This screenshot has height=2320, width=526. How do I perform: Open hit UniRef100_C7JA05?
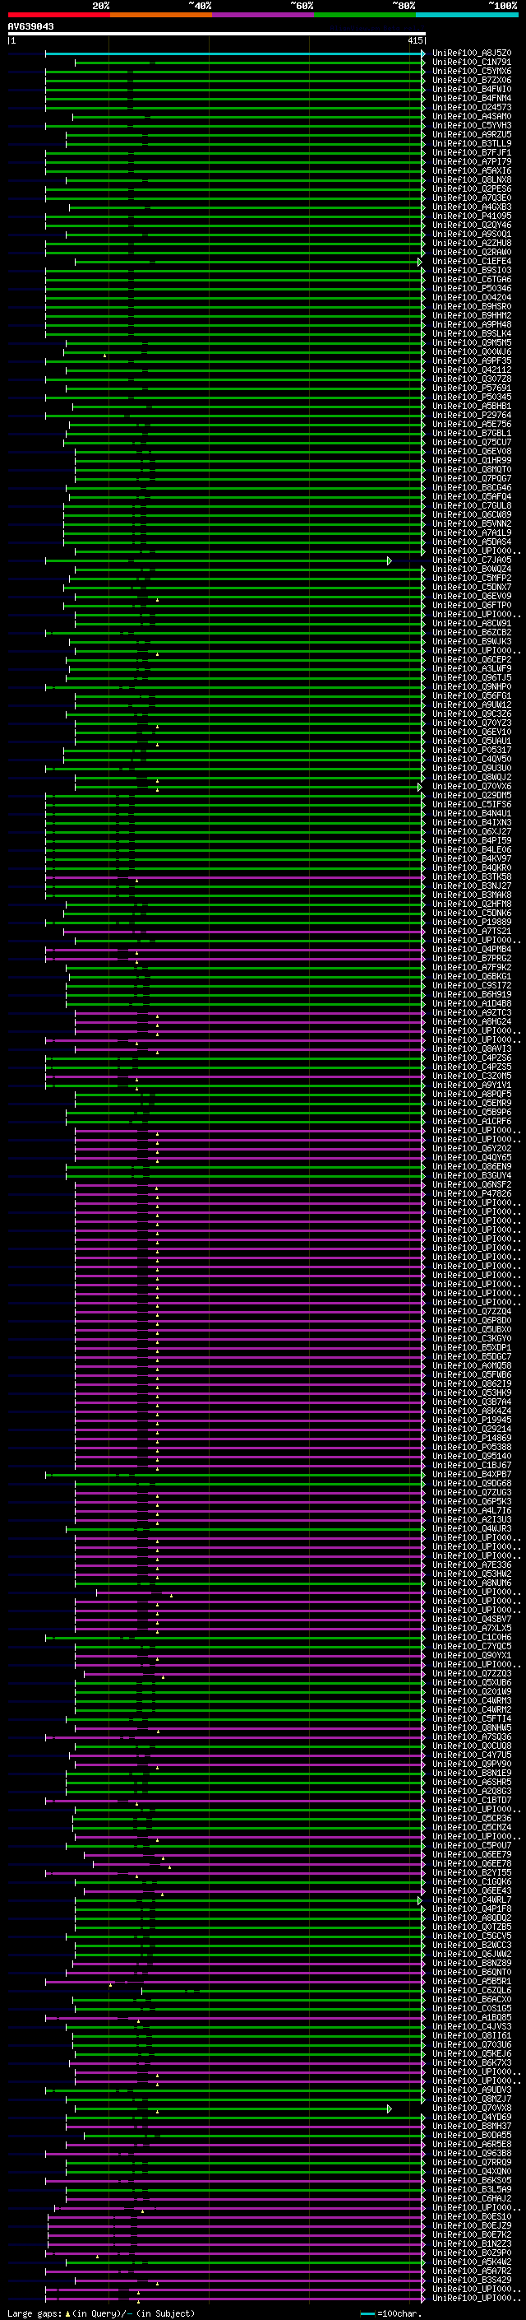pos(472,560)
